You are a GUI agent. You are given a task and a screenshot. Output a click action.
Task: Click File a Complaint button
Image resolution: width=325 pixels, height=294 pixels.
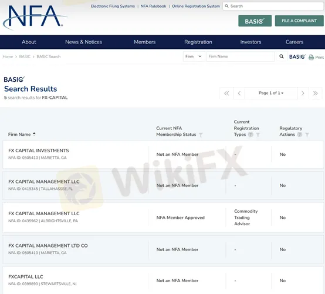[x=299, y=21]
